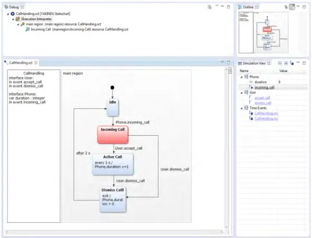Click the Value column header
312x238 pixels.
point(283,71)
